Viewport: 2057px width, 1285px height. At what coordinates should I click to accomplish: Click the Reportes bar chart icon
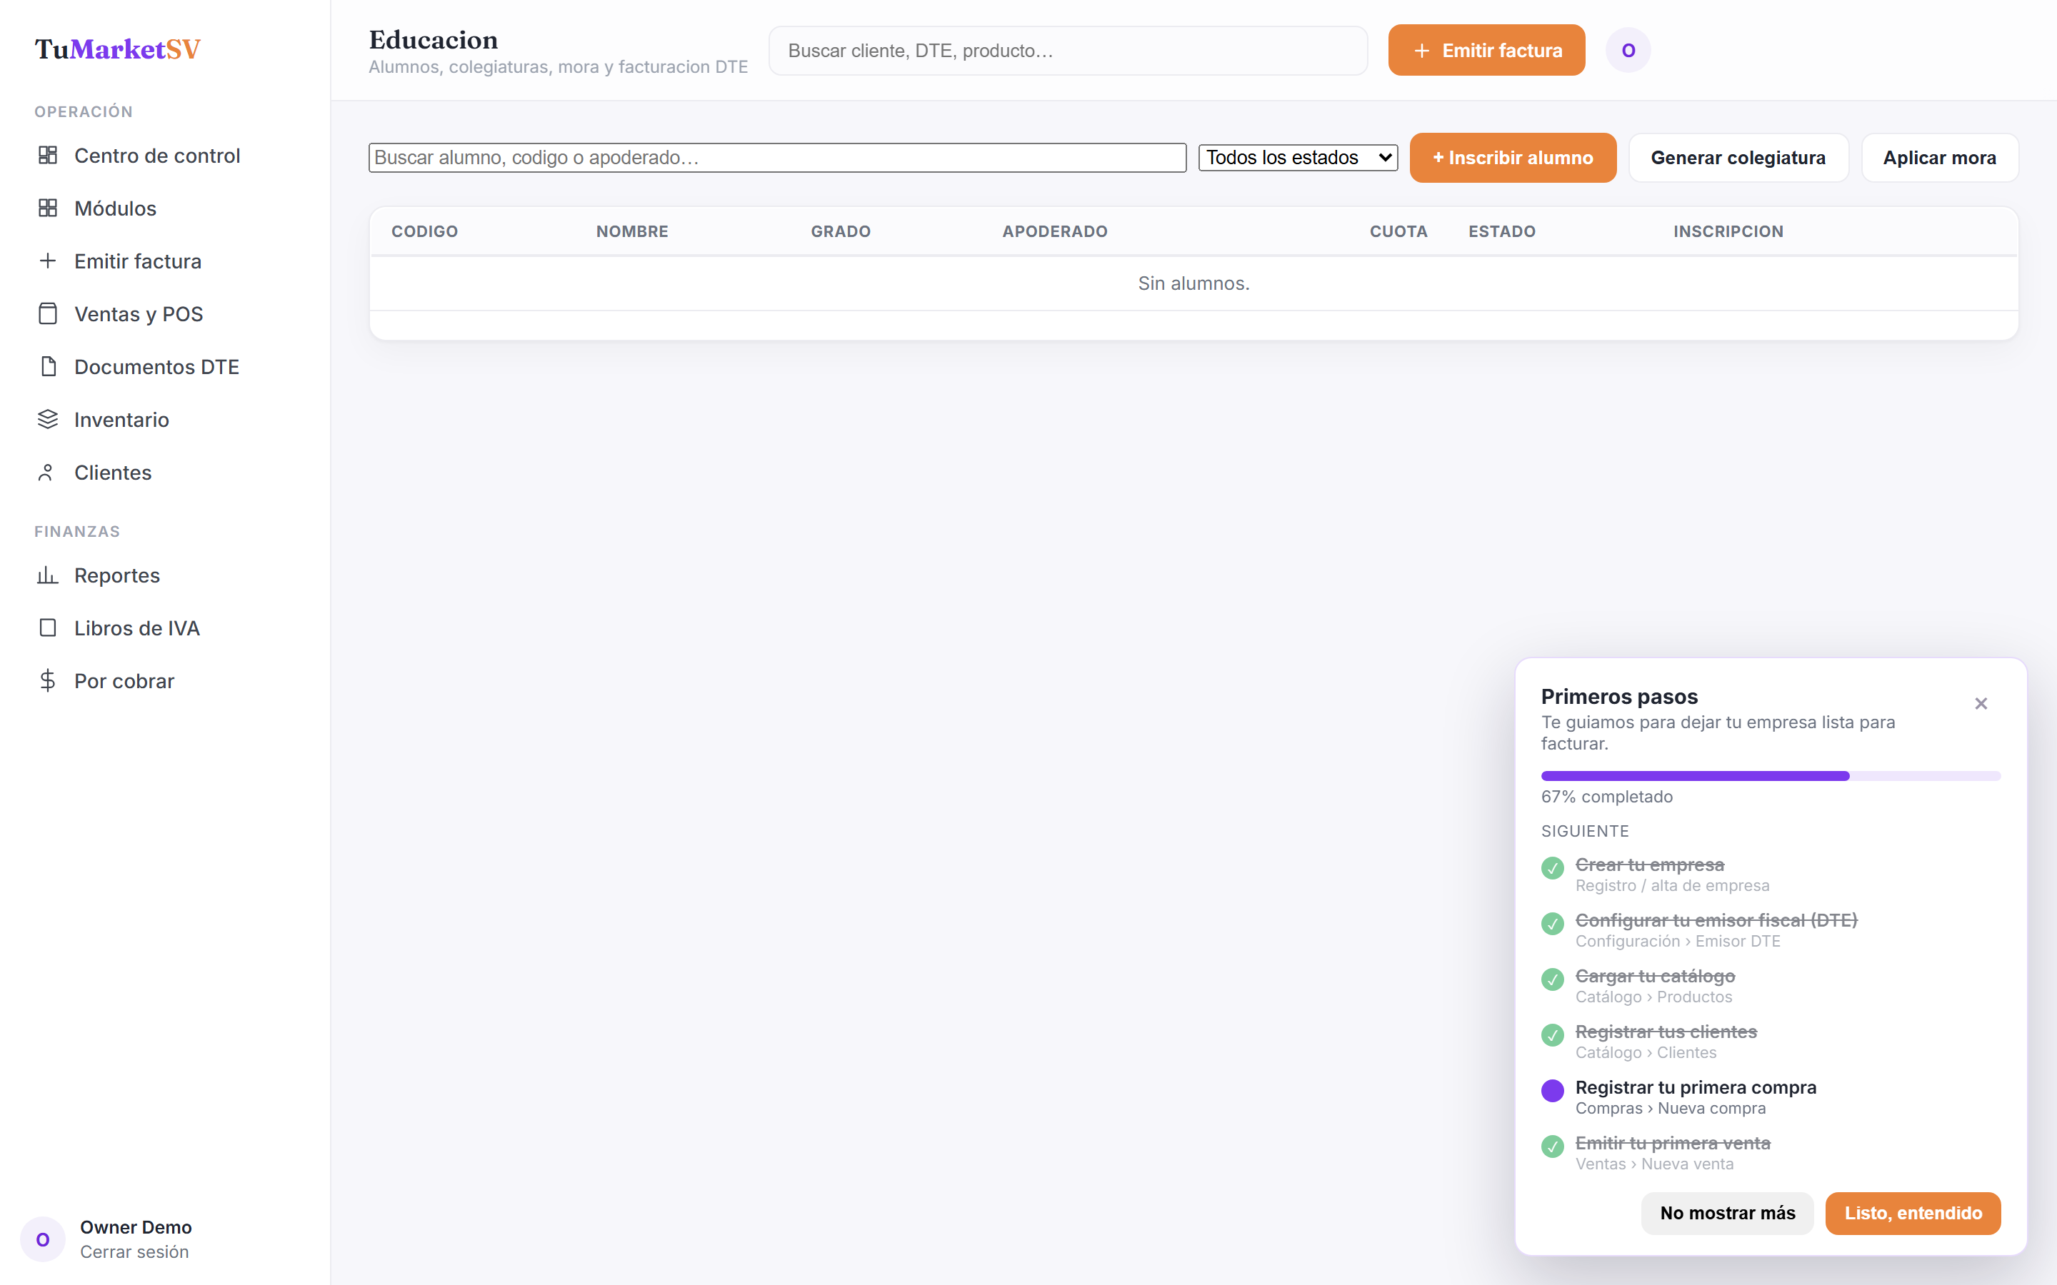(48, 575)
